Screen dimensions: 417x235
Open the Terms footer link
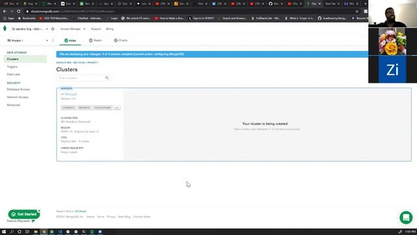pyautogui.click(x=100, y=217)
